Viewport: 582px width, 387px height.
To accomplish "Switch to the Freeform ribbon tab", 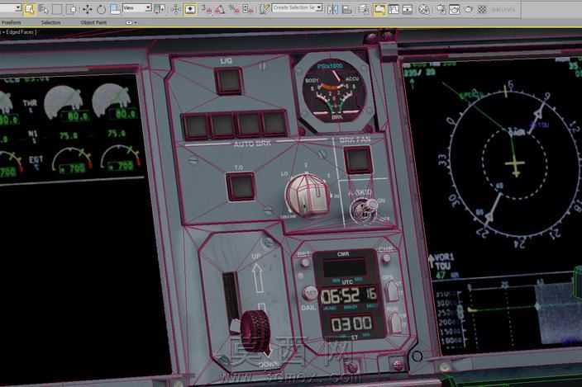I will coord(11,22).
